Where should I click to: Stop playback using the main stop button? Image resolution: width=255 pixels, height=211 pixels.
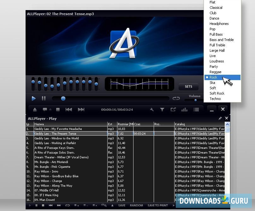pyautogui.click(x=58, y=109)
